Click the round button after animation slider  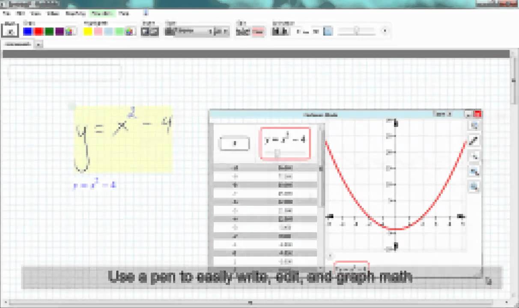384,31
